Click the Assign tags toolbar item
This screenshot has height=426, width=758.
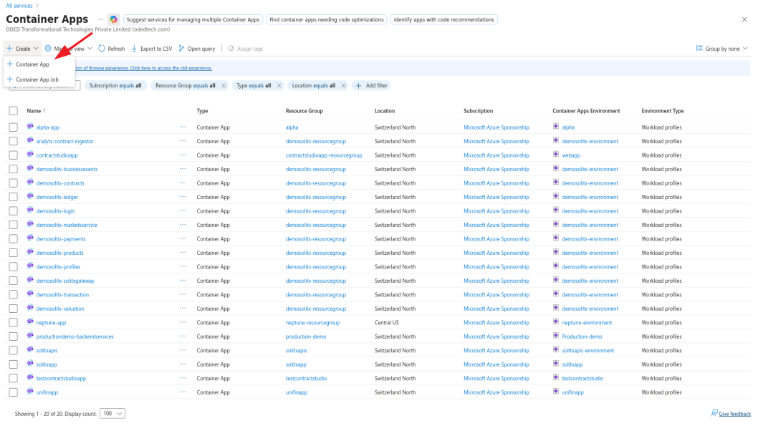[246, 49]
